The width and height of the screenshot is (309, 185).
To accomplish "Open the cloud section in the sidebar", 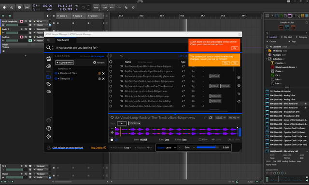I will tap(49, 66).
